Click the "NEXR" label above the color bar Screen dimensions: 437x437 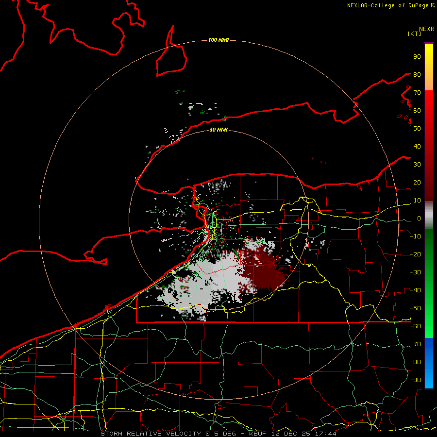tap(427, 29)
